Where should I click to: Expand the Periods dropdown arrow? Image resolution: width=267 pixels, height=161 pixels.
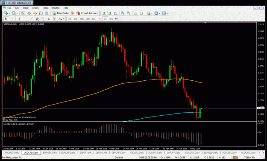click(159, 13)
